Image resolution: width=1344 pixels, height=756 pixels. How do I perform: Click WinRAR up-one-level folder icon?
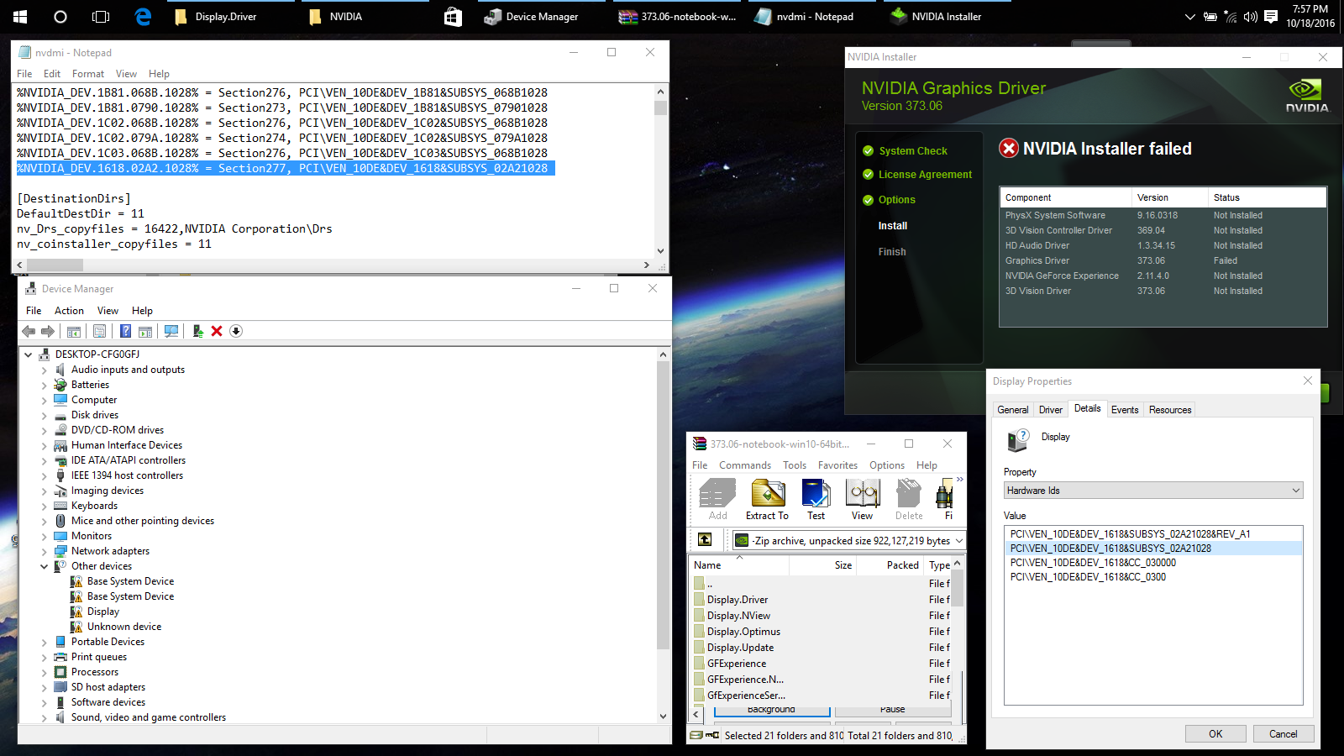(x=705, y=539)
